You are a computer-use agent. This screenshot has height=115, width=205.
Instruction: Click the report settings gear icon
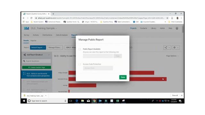(x=174, y=48)
